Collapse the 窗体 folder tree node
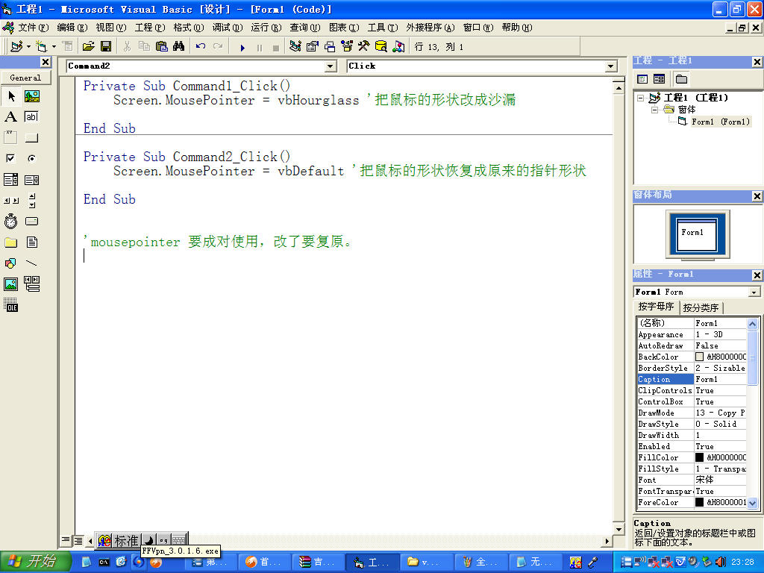Viewport: 764px width, 573px height. (655, 110)
